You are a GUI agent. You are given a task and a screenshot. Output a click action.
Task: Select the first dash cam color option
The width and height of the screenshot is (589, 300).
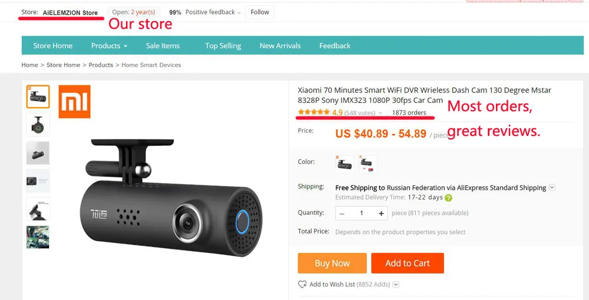pos(345,164)
